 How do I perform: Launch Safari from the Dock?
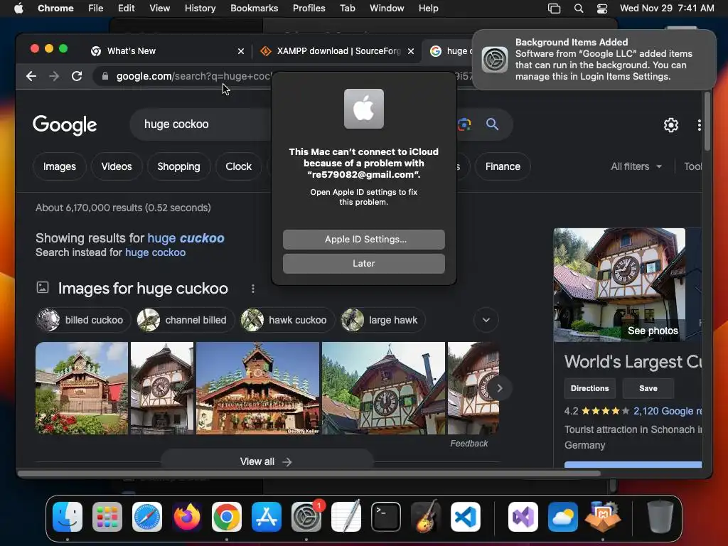[147, 517]
